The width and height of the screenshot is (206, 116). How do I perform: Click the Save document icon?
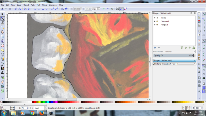coord(199,21)
